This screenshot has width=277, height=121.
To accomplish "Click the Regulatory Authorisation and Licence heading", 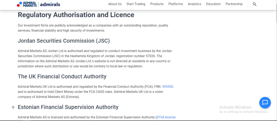I will (x=76, y=15).
